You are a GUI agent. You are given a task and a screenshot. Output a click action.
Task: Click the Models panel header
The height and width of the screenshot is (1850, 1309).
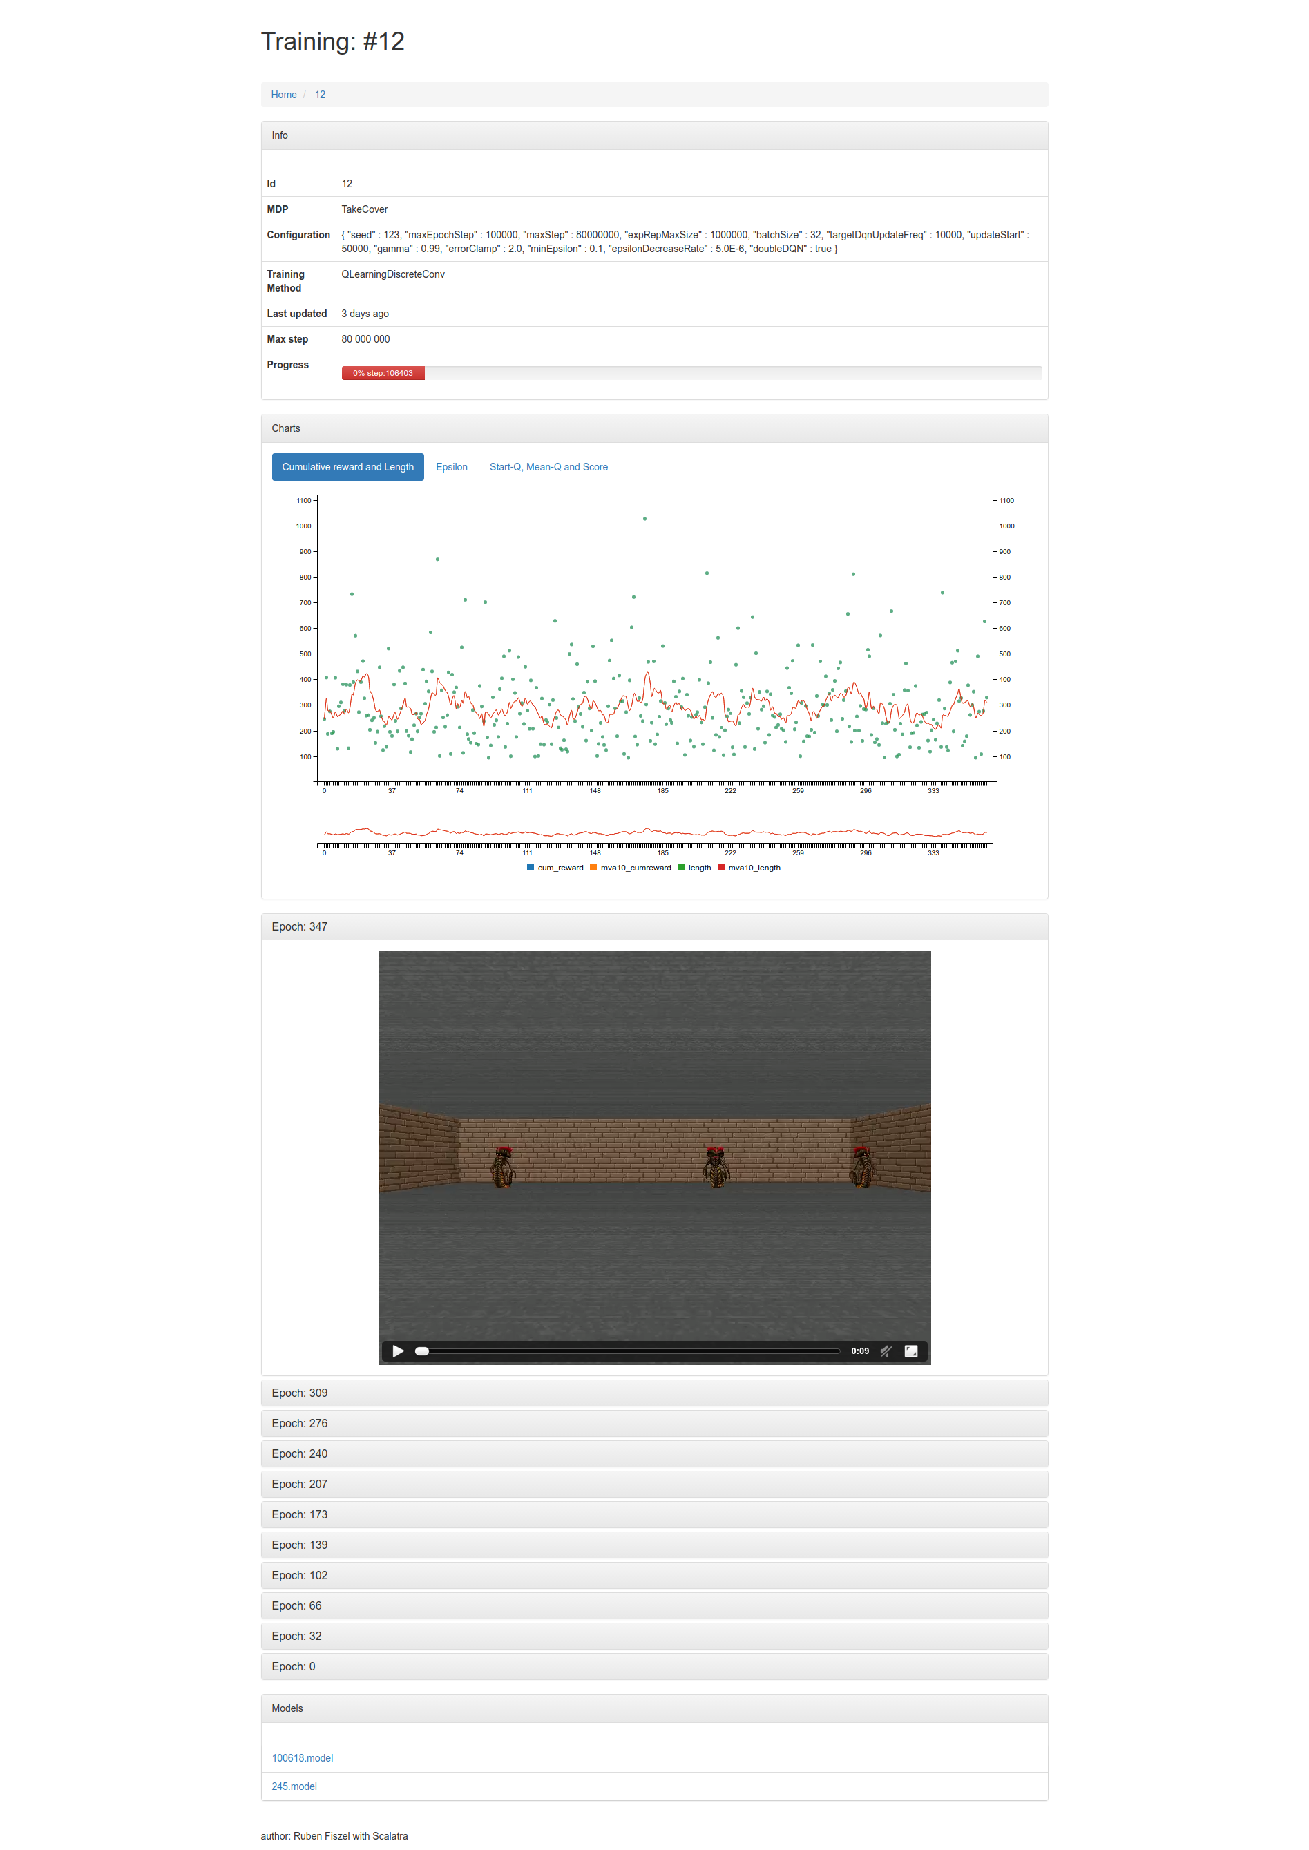tap(655, 1708)
